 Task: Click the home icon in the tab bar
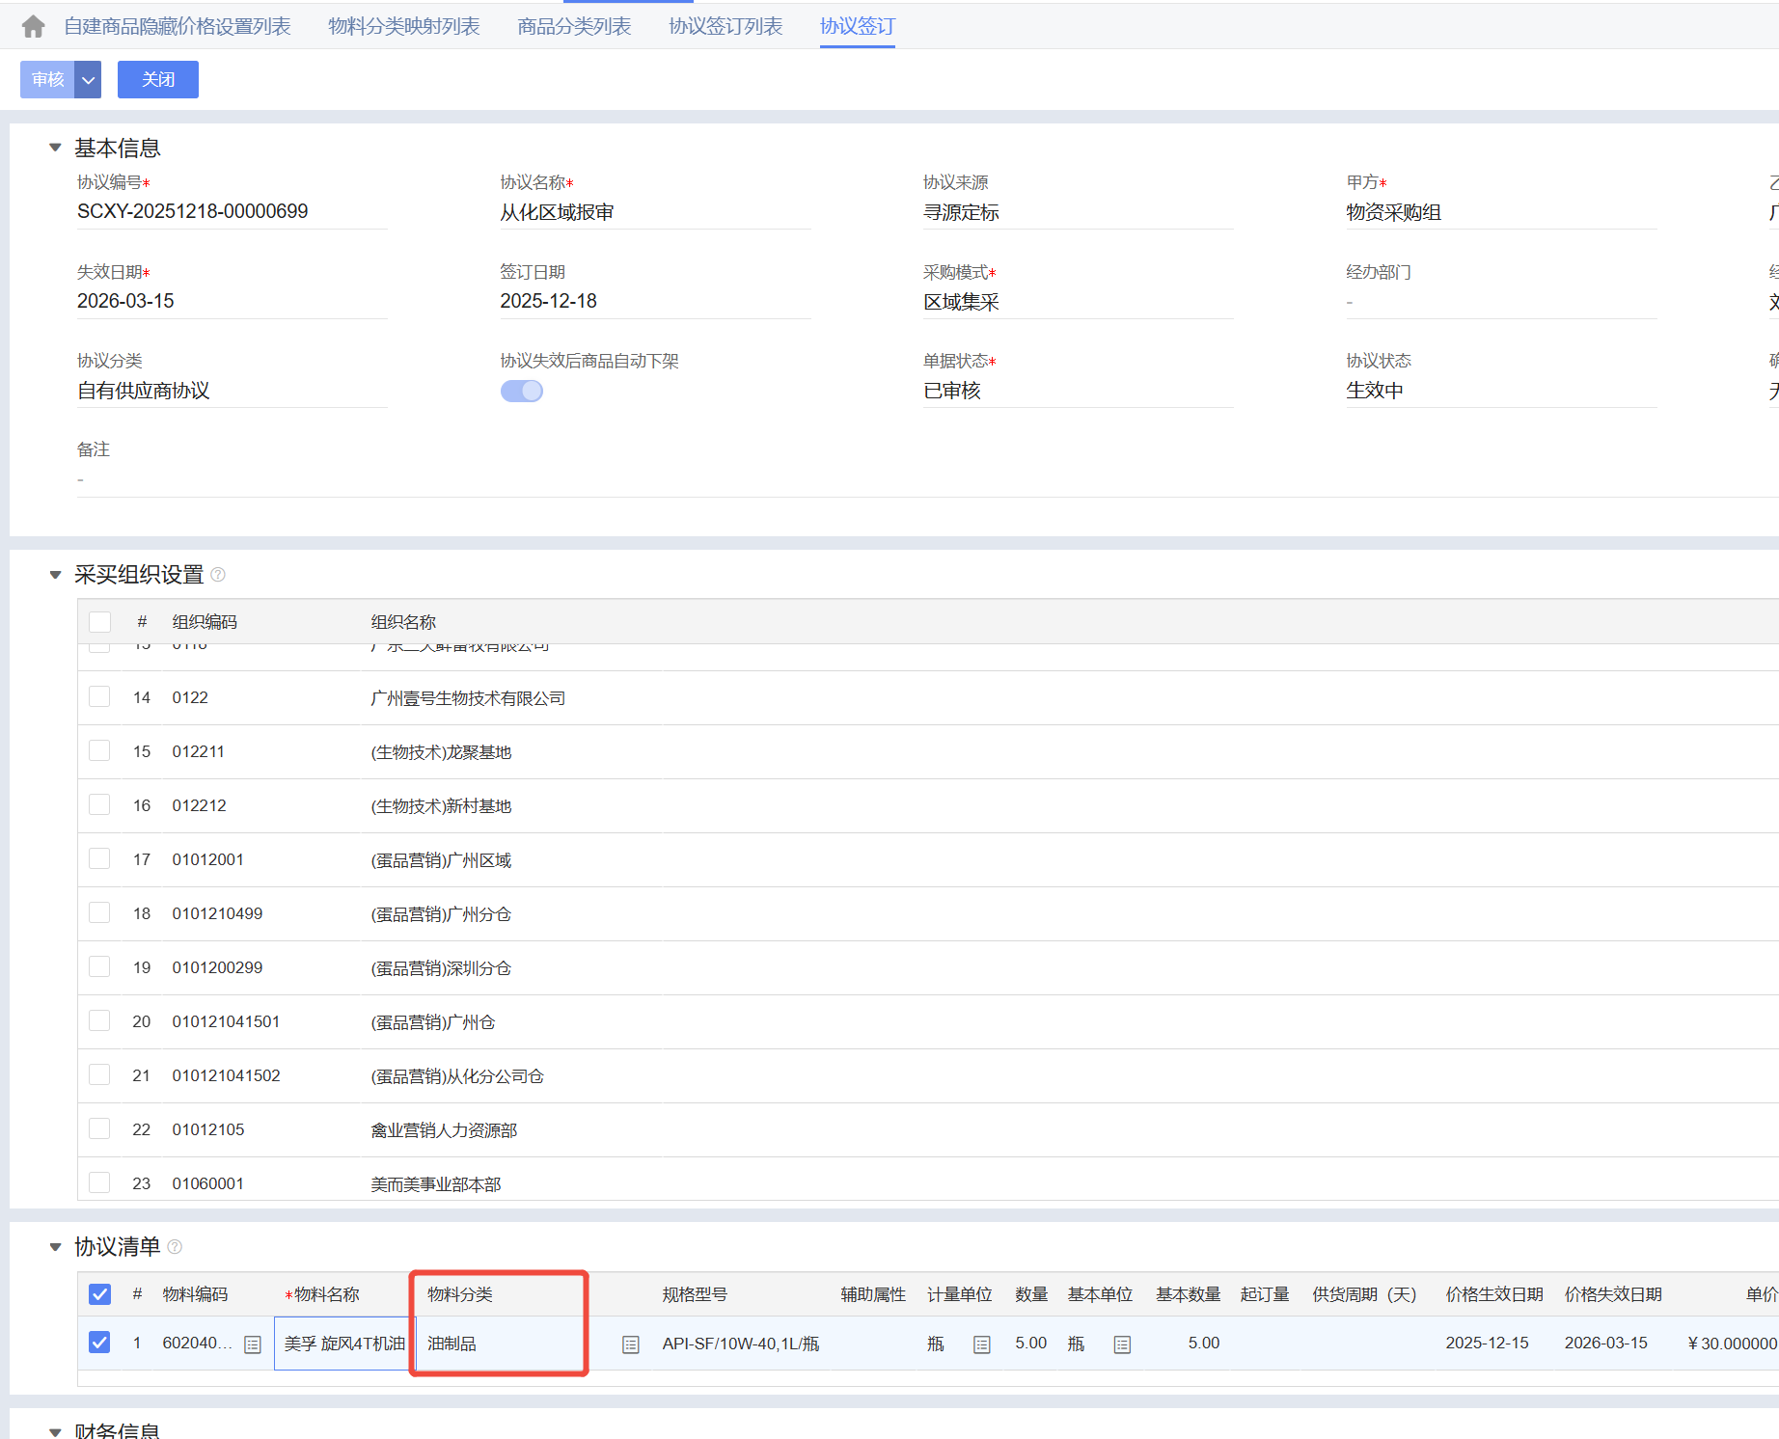click(34, 26)
